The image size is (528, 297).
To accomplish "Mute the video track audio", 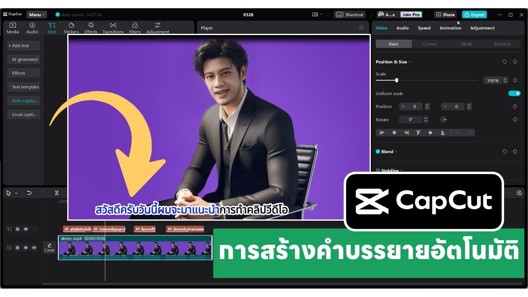I will coord(34,248).
